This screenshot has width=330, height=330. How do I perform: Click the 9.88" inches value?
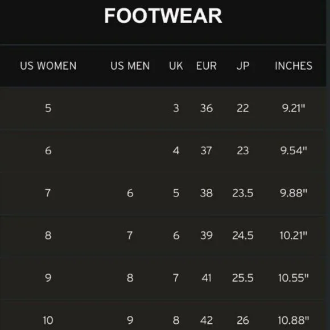294,193
